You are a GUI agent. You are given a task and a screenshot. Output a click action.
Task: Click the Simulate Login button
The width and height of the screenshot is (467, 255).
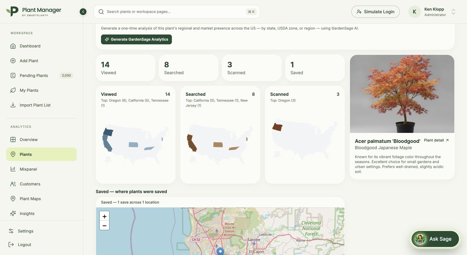click(376, 12)
